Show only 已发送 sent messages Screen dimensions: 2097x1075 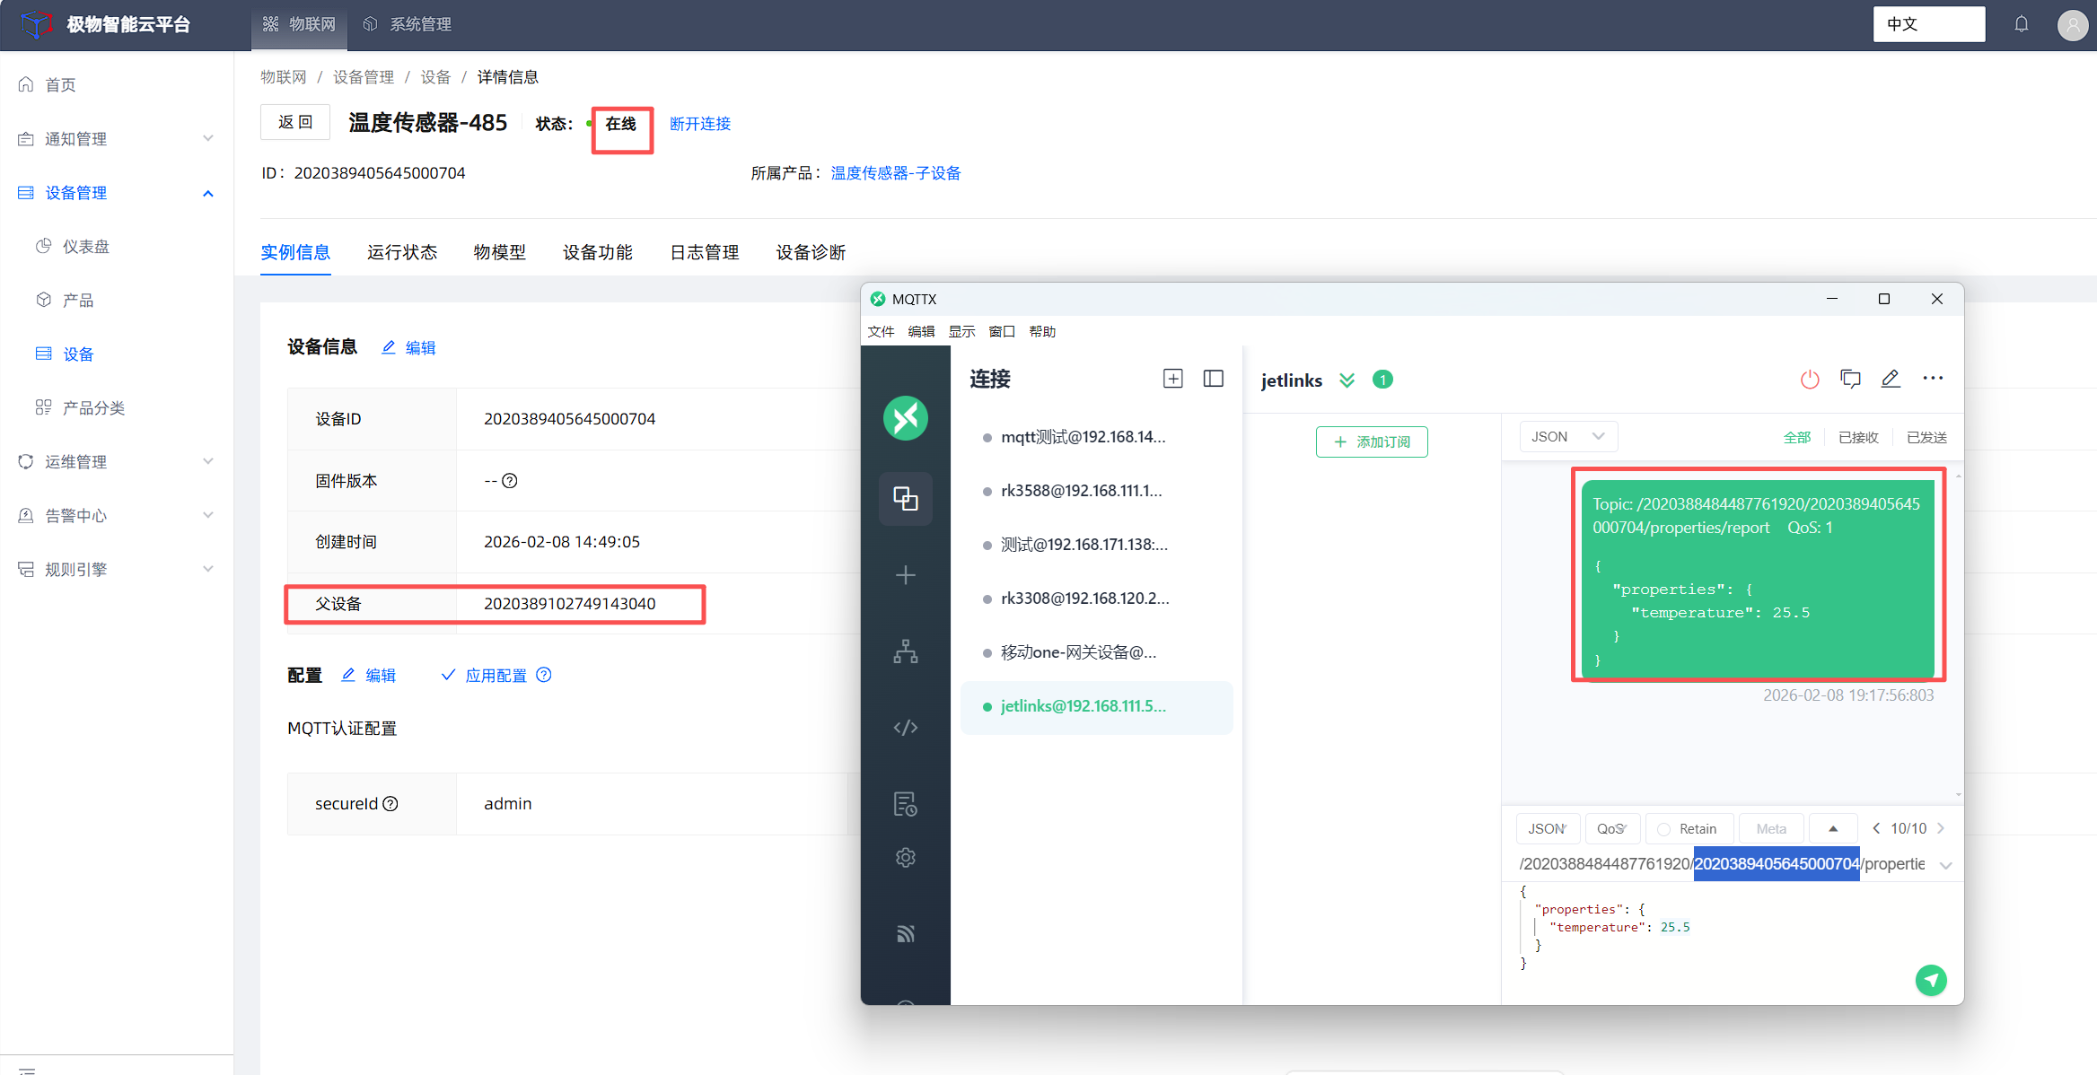click(1926, 437)
